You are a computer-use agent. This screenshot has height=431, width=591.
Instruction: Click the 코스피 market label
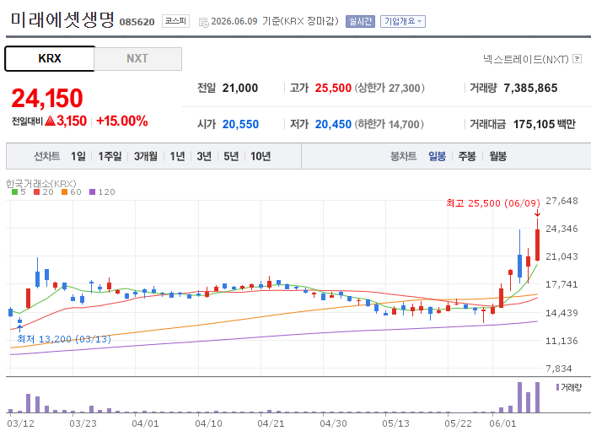[175, 21]
